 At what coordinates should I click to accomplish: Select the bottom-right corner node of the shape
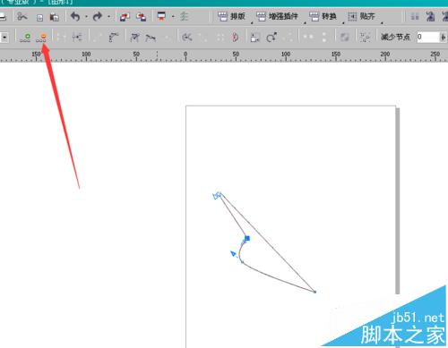pos(314,292)
